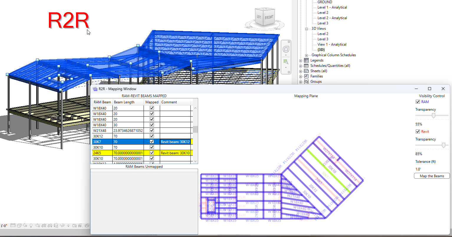The image size is (452, 237).
Task: Select the view scale 1'-0" in view bar
Action: click(x=4, y=226)
